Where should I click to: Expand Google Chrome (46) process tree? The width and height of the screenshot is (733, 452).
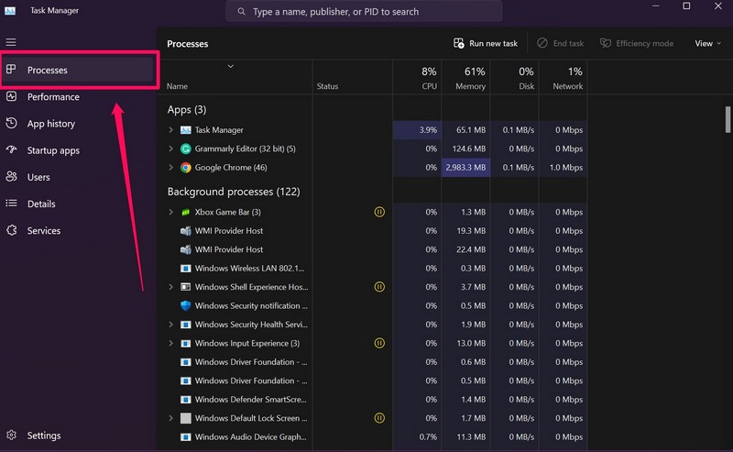click(171, 168)
